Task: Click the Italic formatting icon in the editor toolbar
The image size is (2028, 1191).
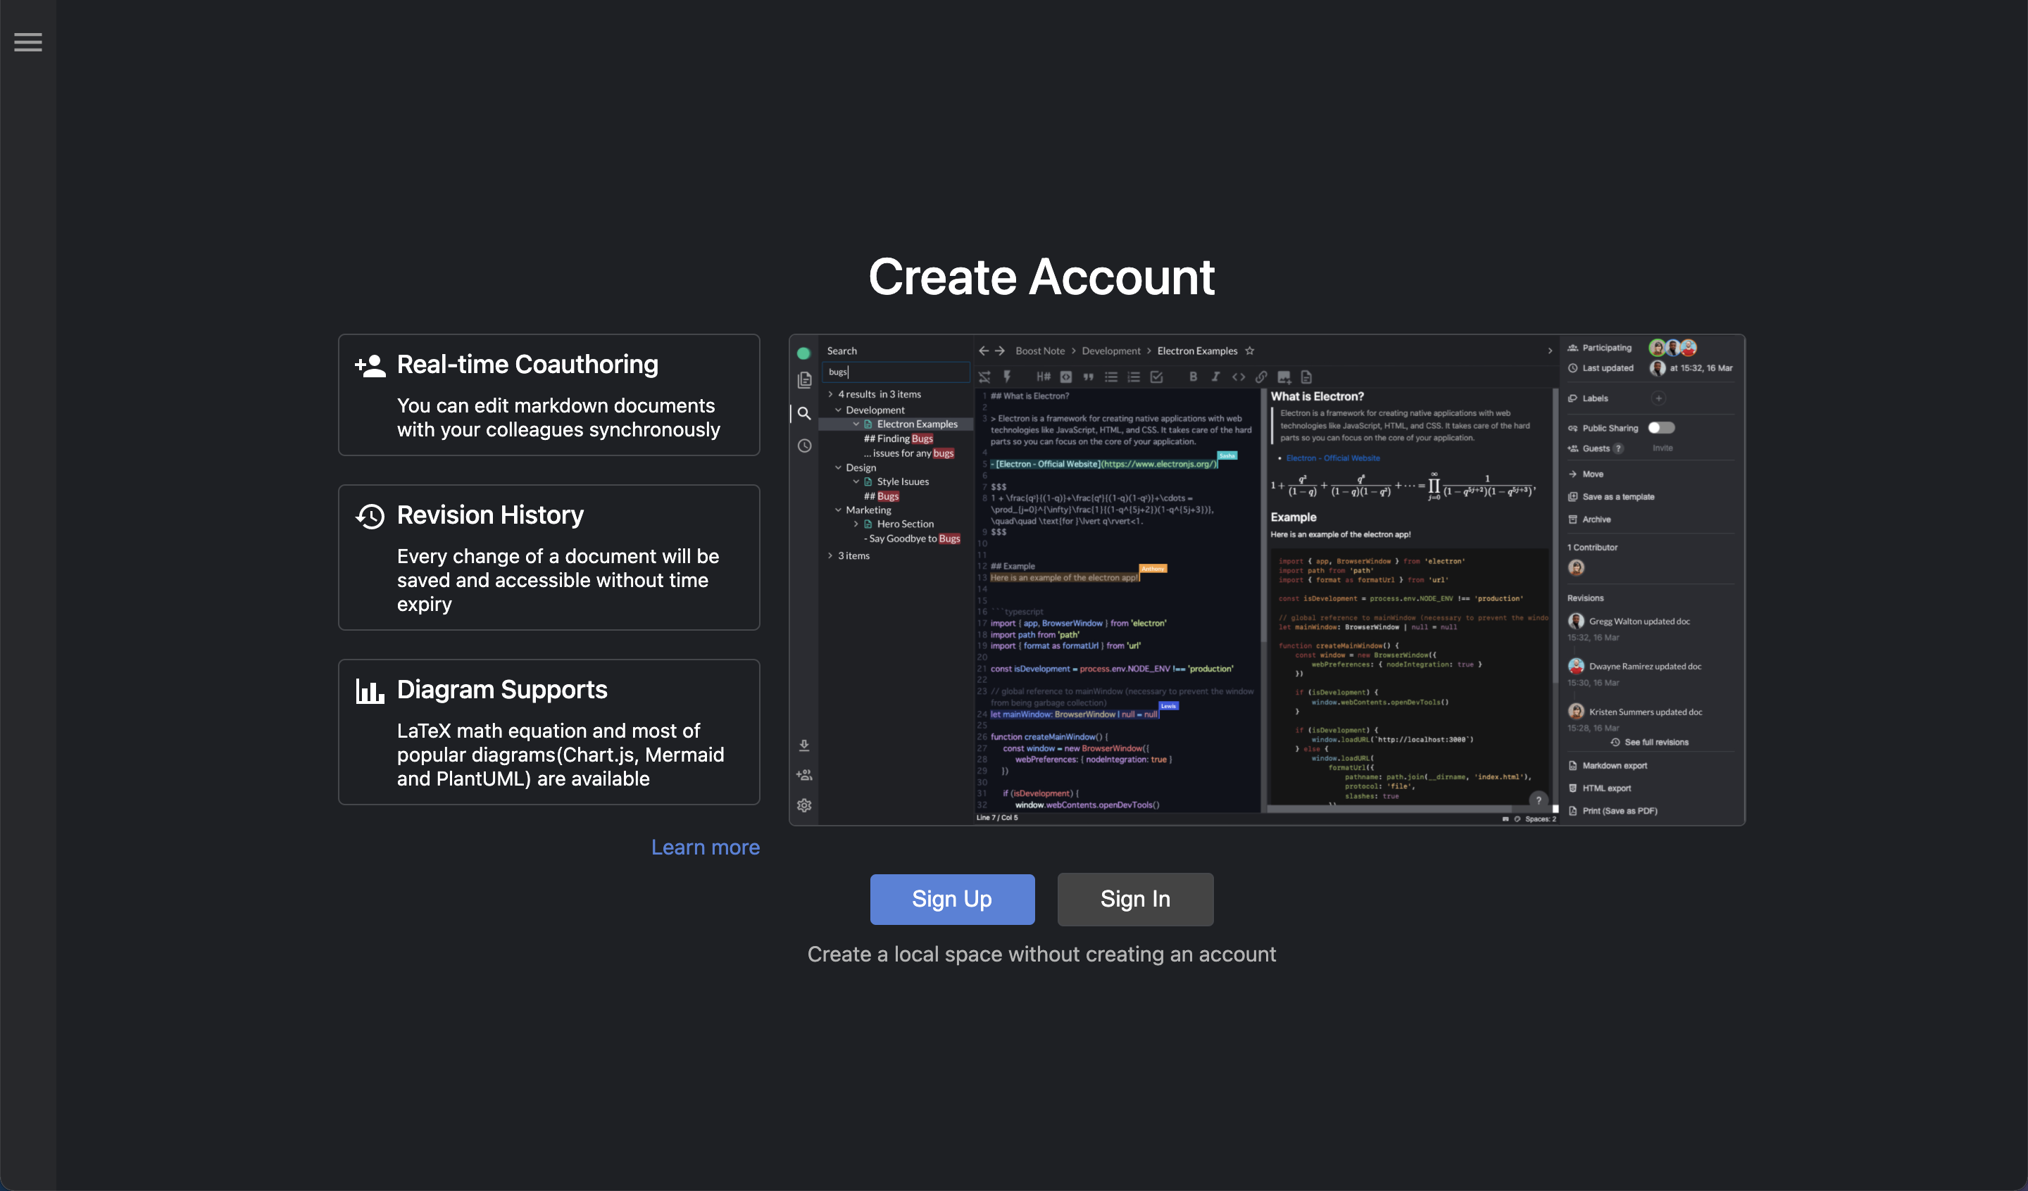Action: click(x=1215, y=377)
